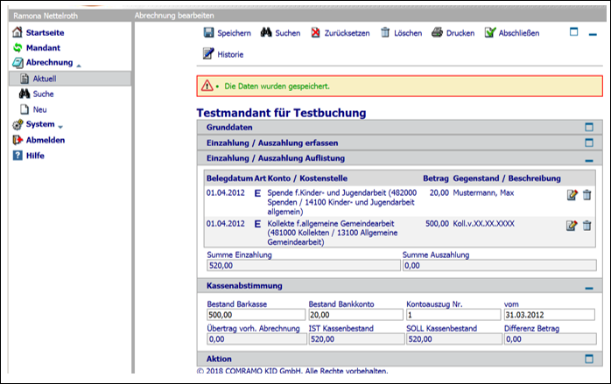Select the Suche menu entry
This screenshot has height=384, width=611.
click(43, 94)
